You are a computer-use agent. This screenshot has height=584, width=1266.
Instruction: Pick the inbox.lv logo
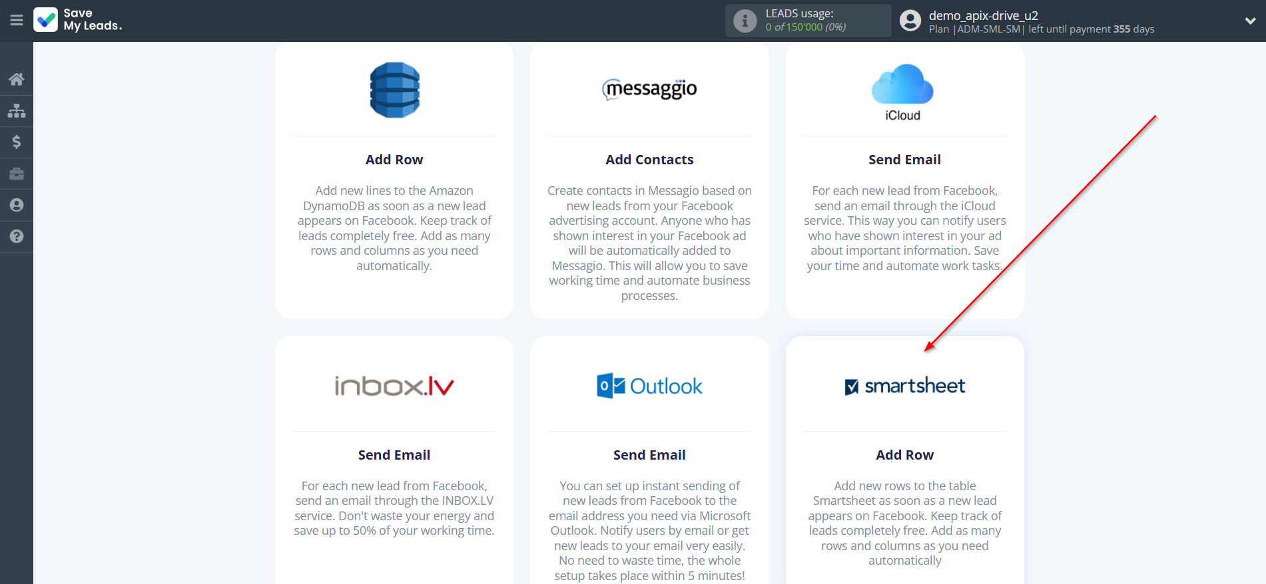click(394, 386)
